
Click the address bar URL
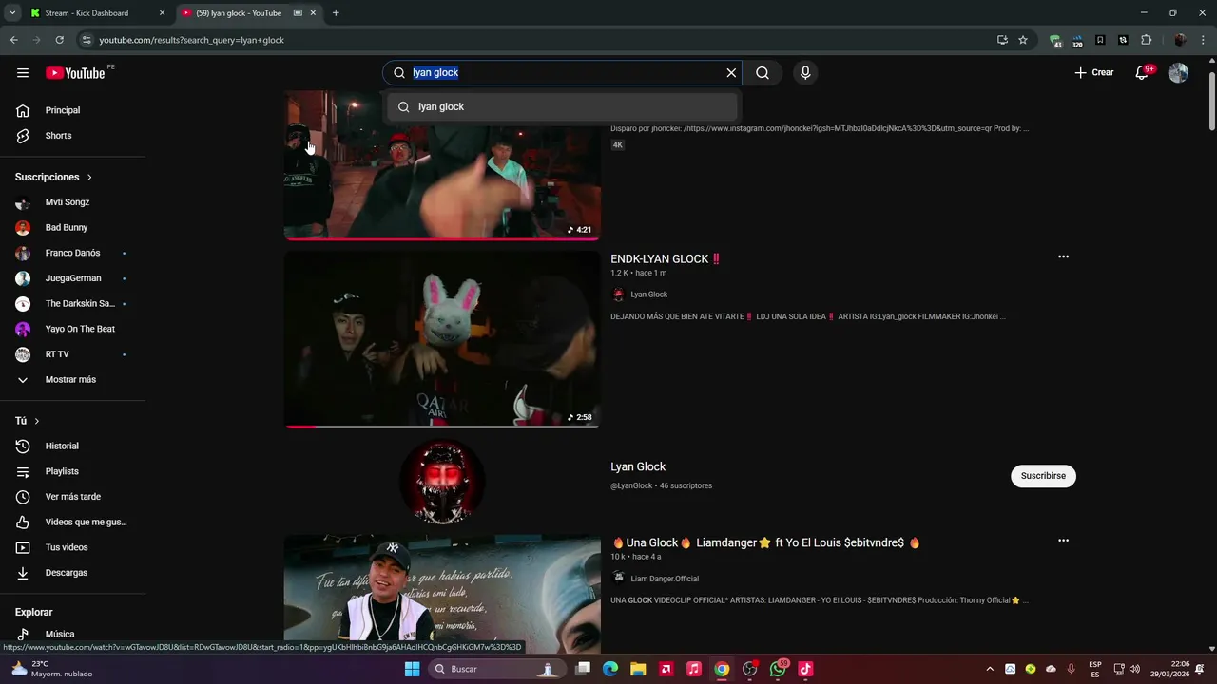coord(192,40)
